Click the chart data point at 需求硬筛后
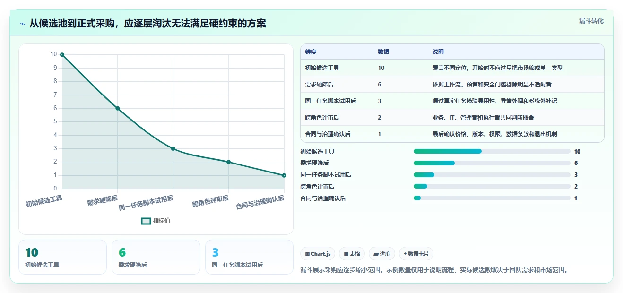Image resolution: width=623 pixels, height=293 pixels. [118, 108]
